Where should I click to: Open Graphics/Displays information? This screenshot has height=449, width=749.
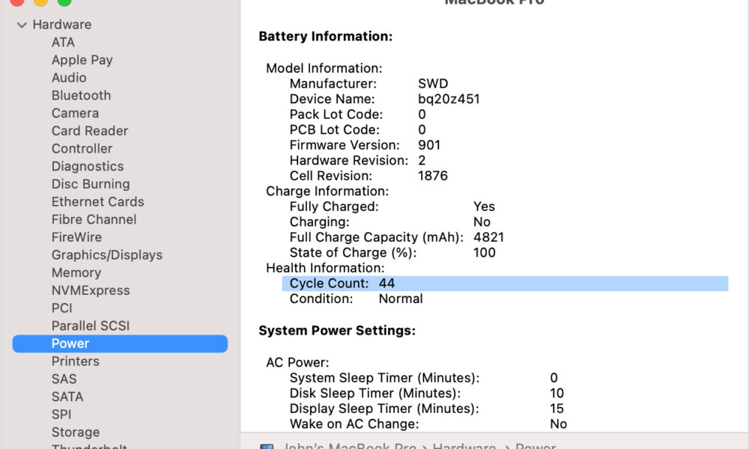[106, 254]
